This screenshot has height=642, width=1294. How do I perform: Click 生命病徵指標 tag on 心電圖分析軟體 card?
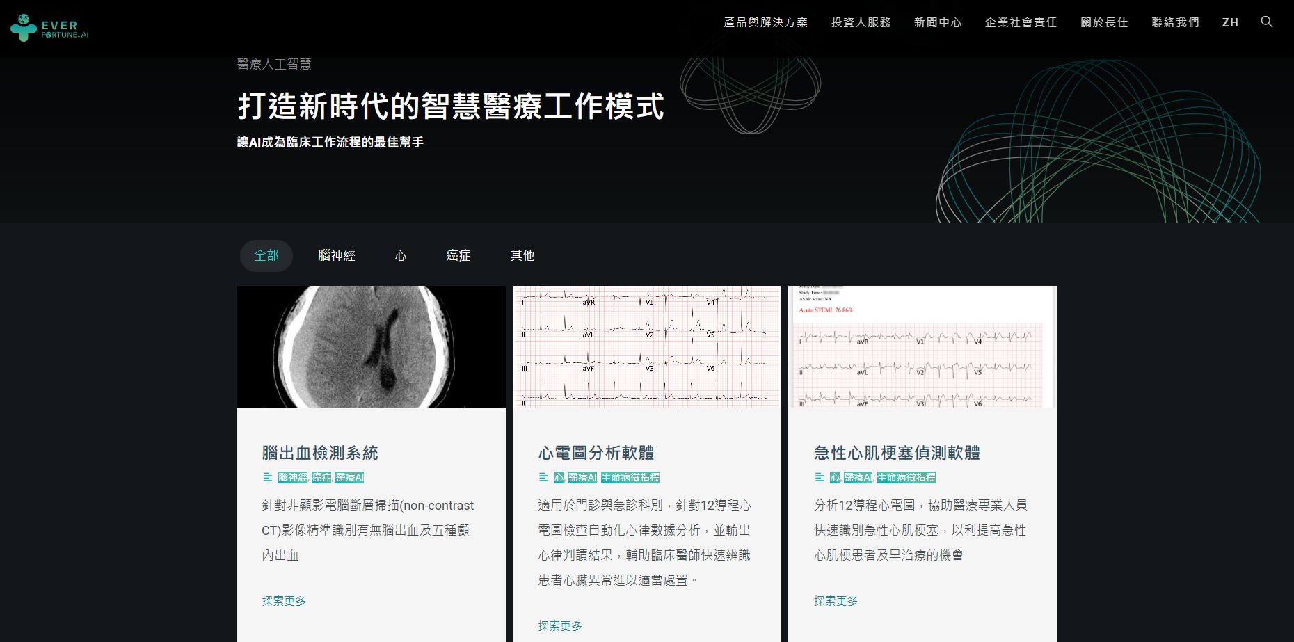[630, 477]
